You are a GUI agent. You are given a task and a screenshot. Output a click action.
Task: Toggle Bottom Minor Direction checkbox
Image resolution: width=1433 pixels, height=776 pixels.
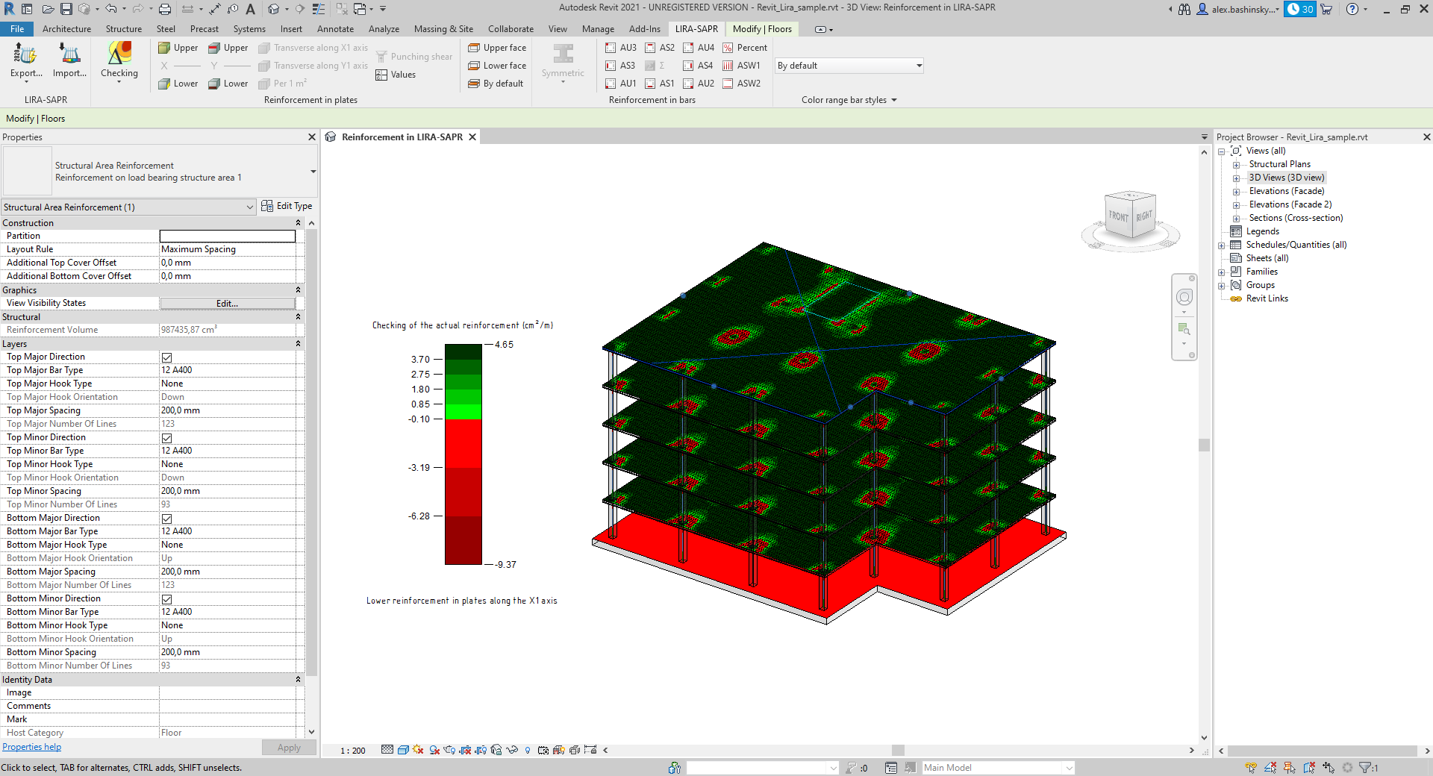(x=167, y=599)
